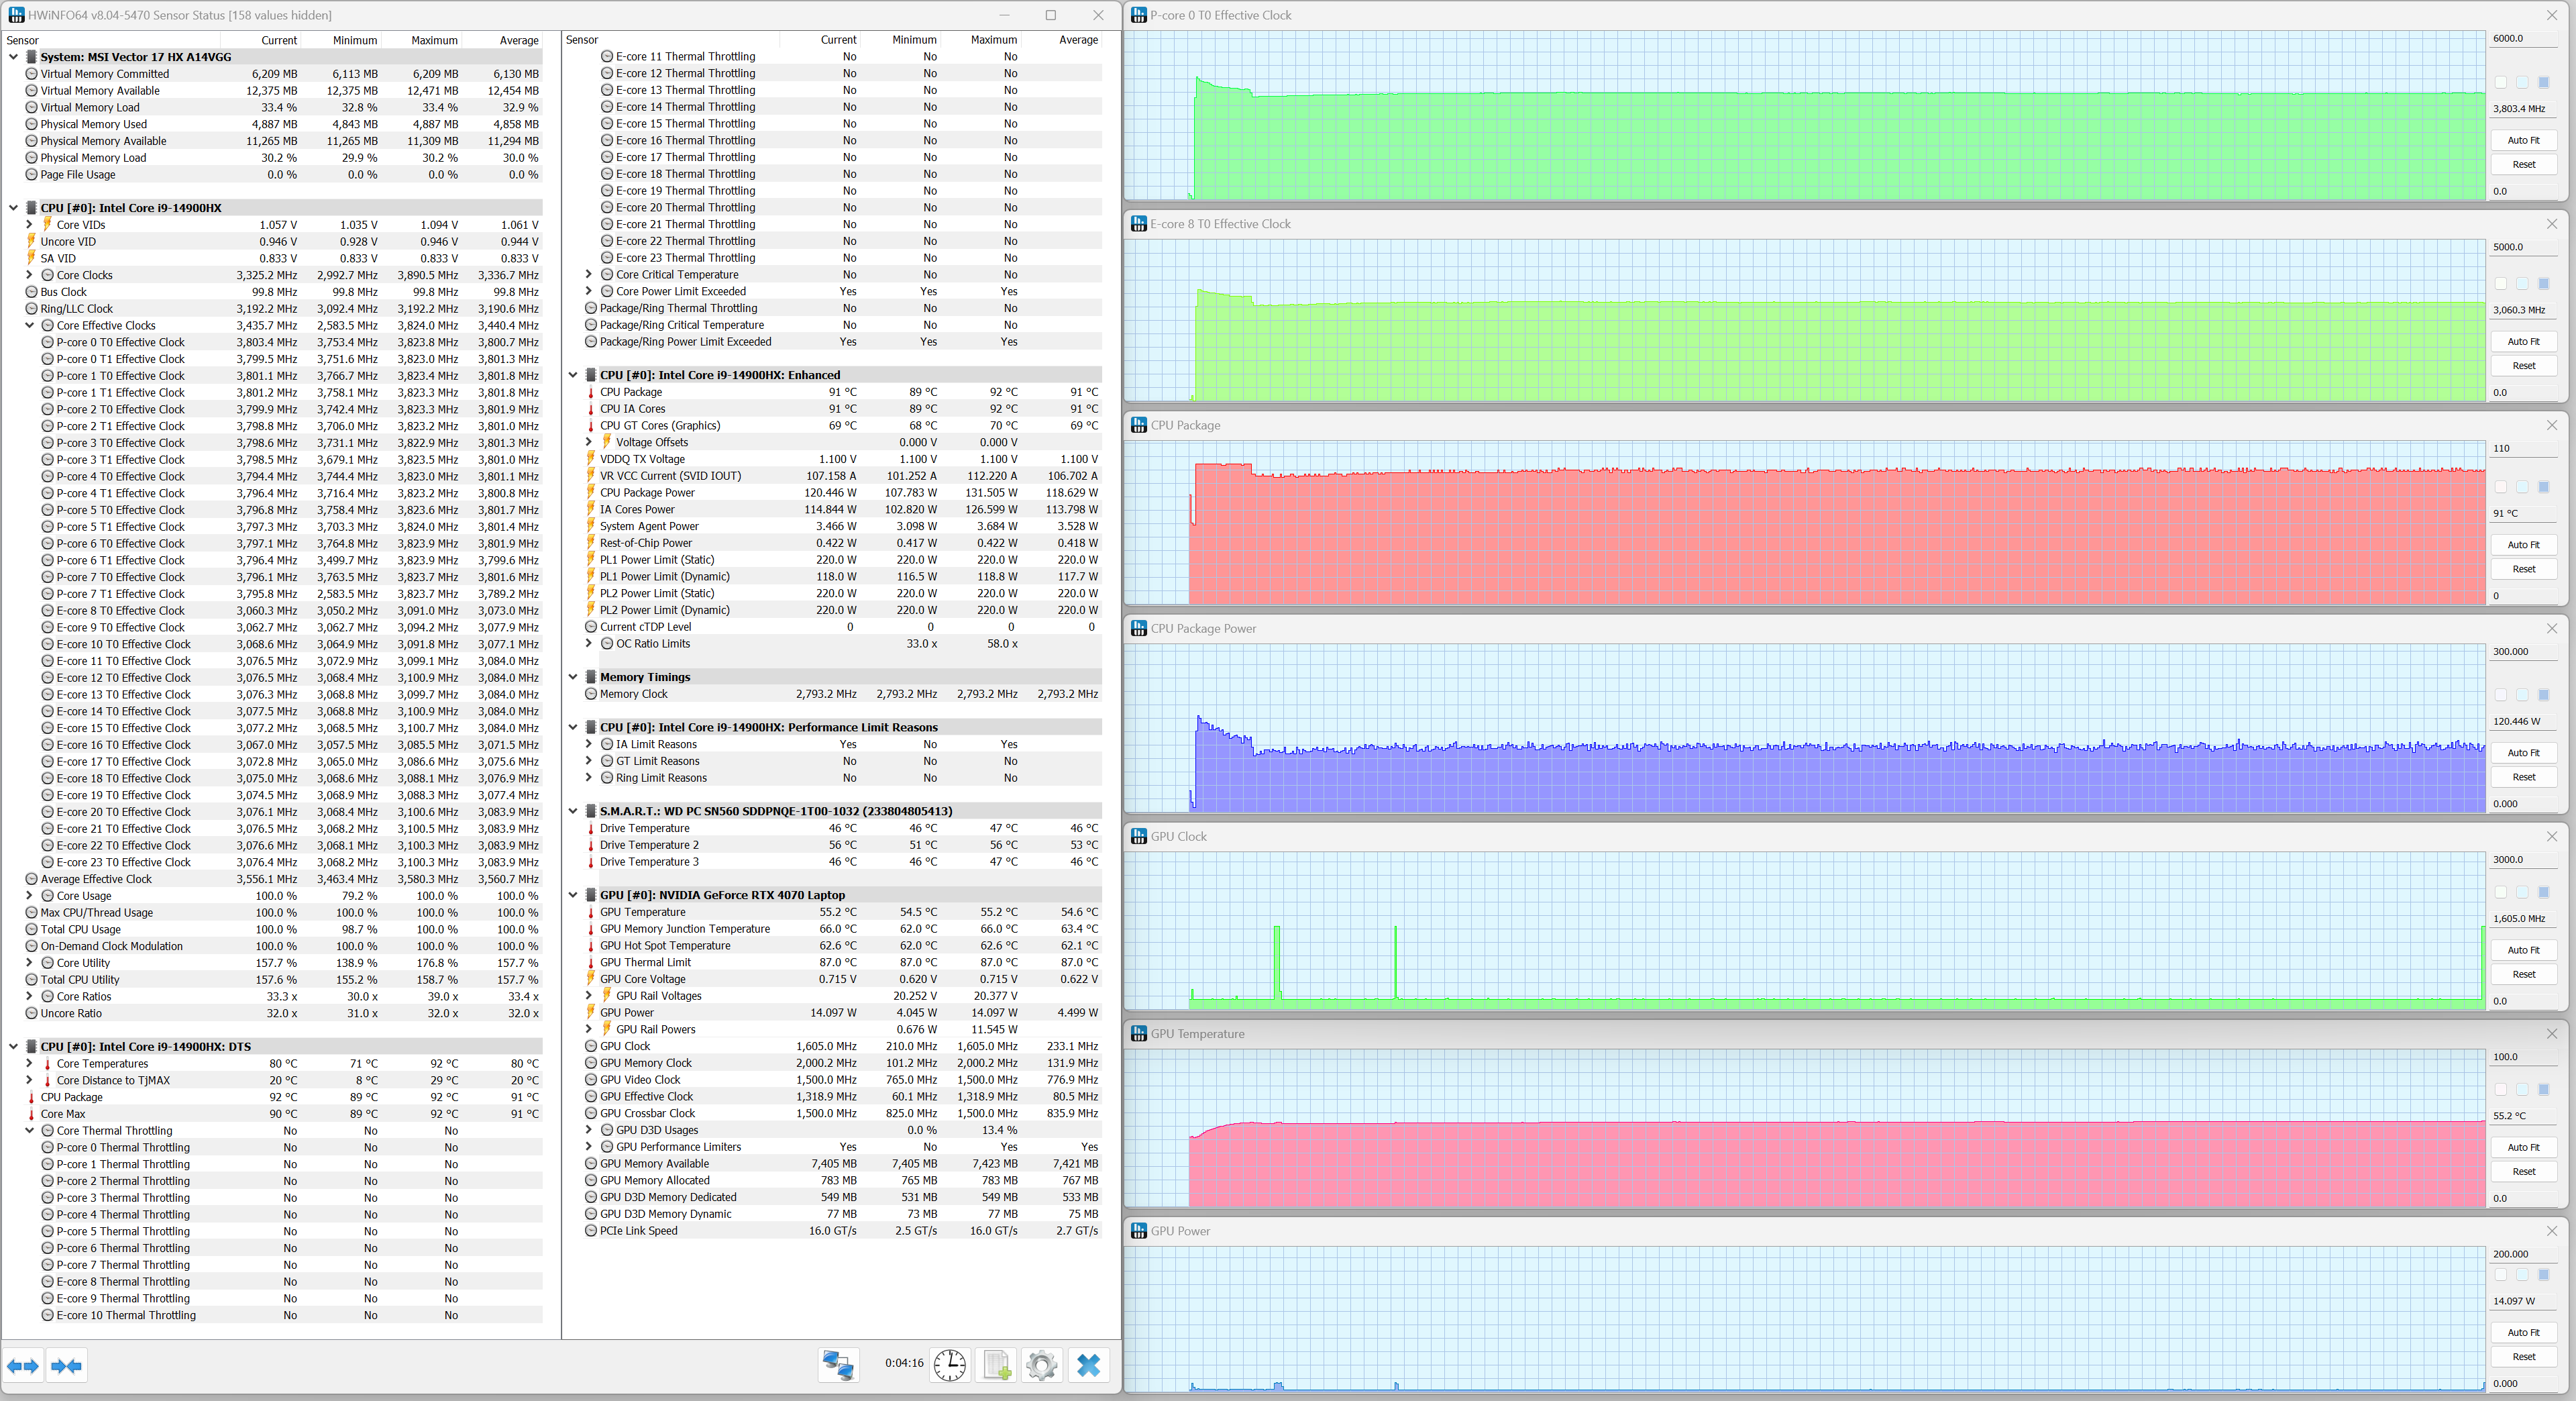
Task: Click HWiNFO64 title bar app icon
Action: click(x=15, y=15)
